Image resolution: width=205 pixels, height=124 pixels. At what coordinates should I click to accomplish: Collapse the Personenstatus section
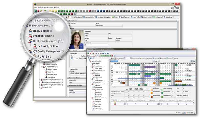pyautogui.click(x=68, y=78)
